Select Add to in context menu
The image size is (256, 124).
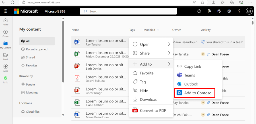pos(151,64)
